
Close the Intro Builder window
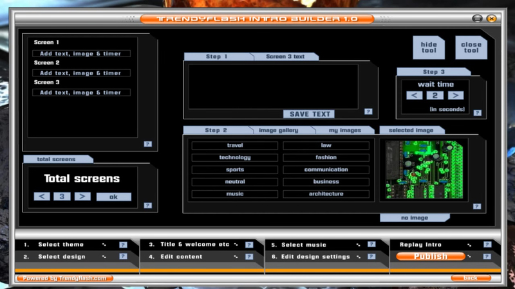491,19
